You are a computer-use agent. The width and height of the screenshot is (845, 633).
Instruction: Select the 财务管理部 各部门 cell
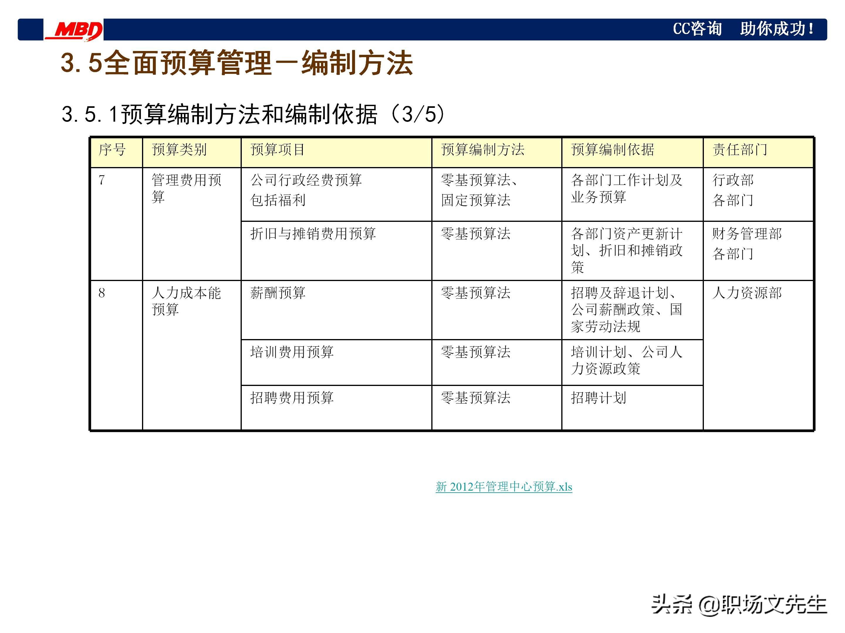tap(758, 251)
